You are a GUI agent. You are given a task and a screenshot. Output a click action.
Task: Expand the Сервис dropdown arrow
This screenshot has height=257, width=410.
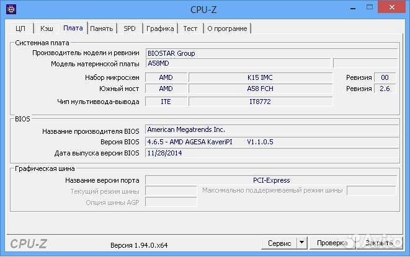click(x=301, y=243)
